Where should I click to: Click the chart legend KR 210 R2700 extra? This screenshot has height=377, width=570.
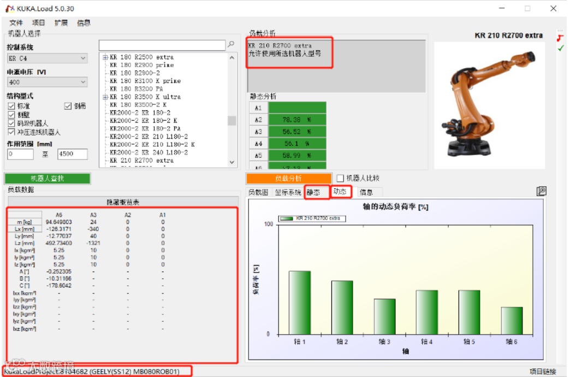(312, 219)
